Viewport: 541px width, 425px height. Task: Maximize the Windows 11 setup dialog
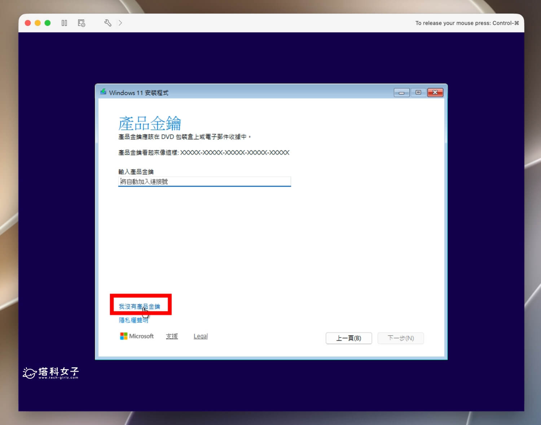tap(418, 93)
